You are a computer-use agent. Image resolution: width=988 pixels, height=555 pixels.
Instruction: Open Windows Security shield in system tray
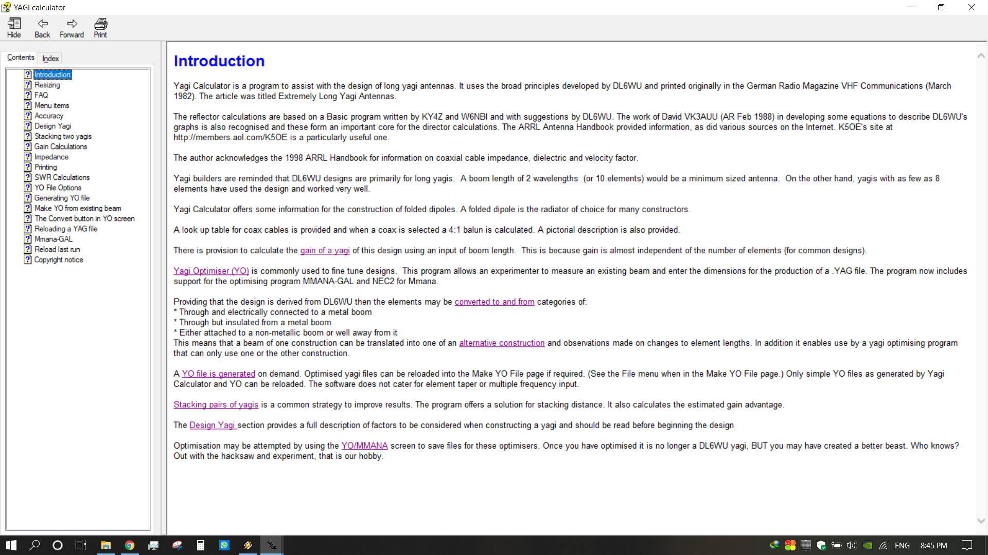(x=821, y=545)
